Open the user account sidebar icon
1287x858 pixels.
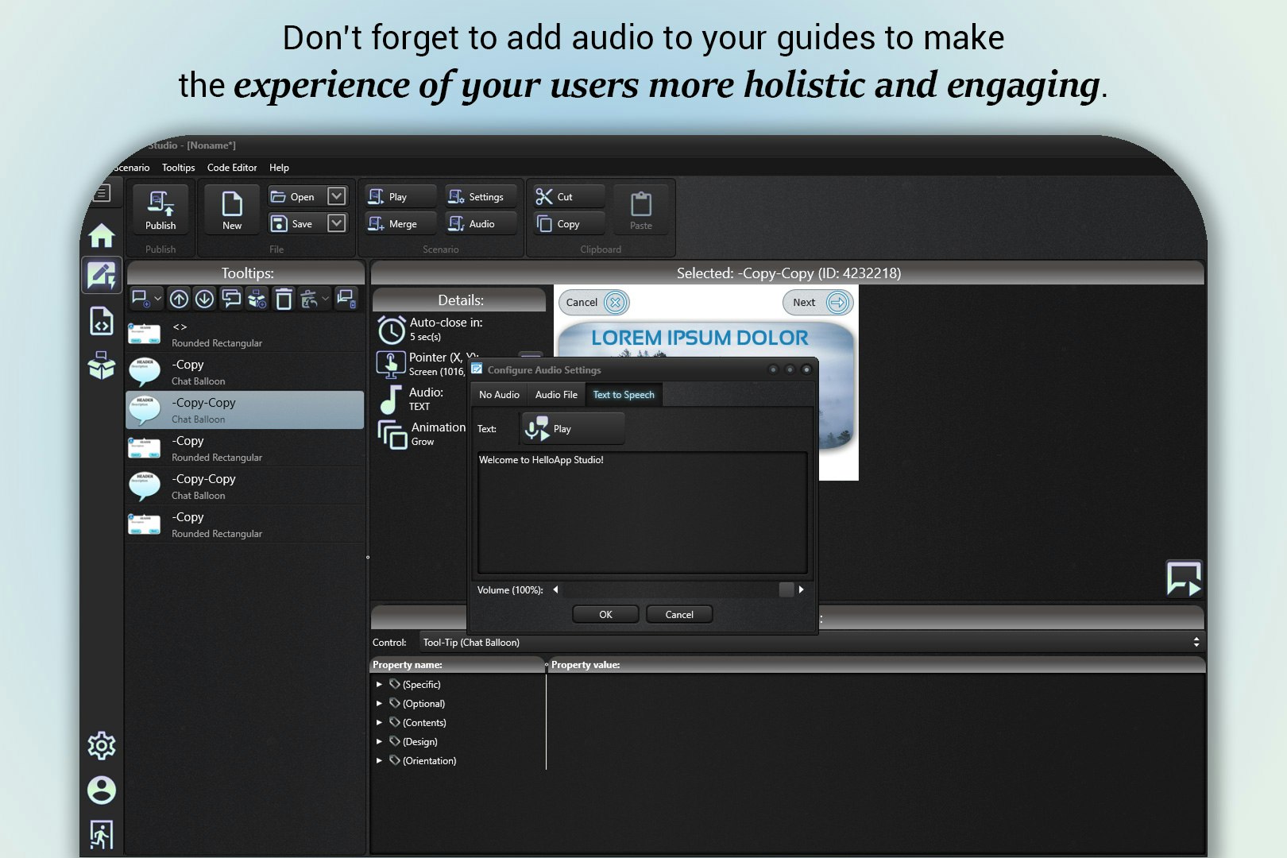tap(102, 790)
